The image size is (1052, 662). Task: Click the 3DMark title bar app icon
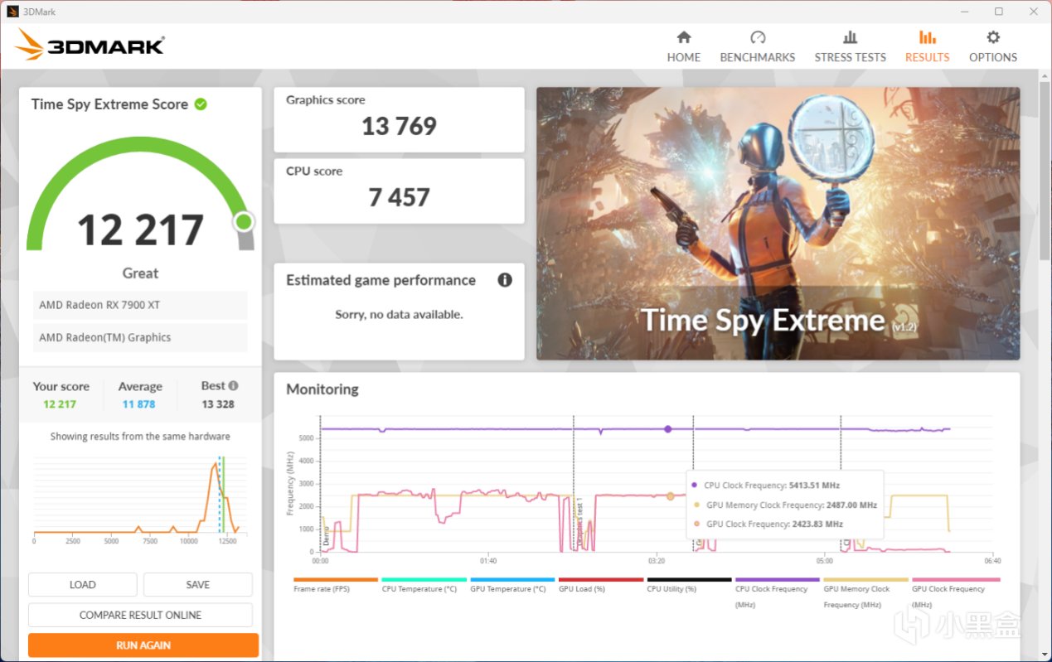pos(13,12)
